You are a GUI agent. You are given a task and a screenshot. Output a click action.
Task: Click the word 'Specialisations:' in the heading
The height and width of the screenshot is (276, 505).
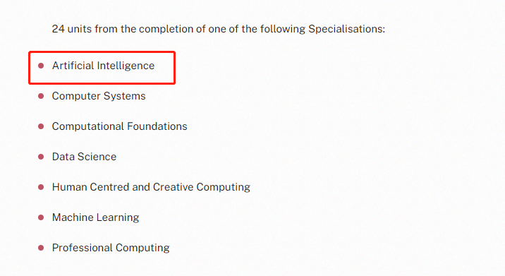coord(346,29)
